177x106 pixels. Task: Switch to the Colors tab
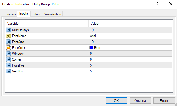coord(36,14)
